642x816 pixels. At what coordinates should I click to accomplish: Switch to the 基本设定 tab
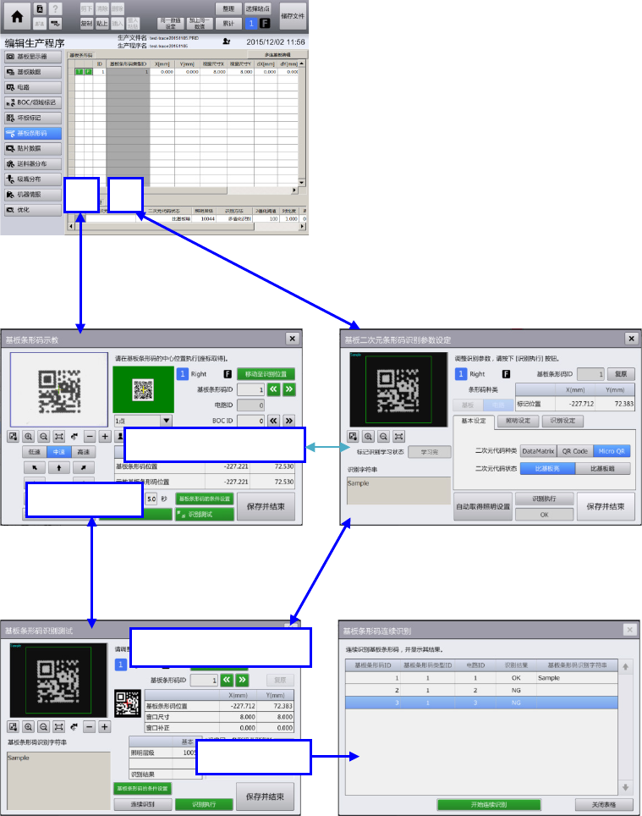474,421
